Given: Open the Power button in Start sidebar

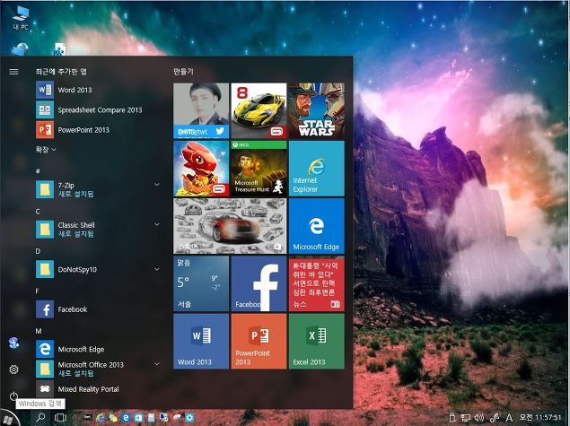Looking at the screenshot, I should click(x=13, y=396).
